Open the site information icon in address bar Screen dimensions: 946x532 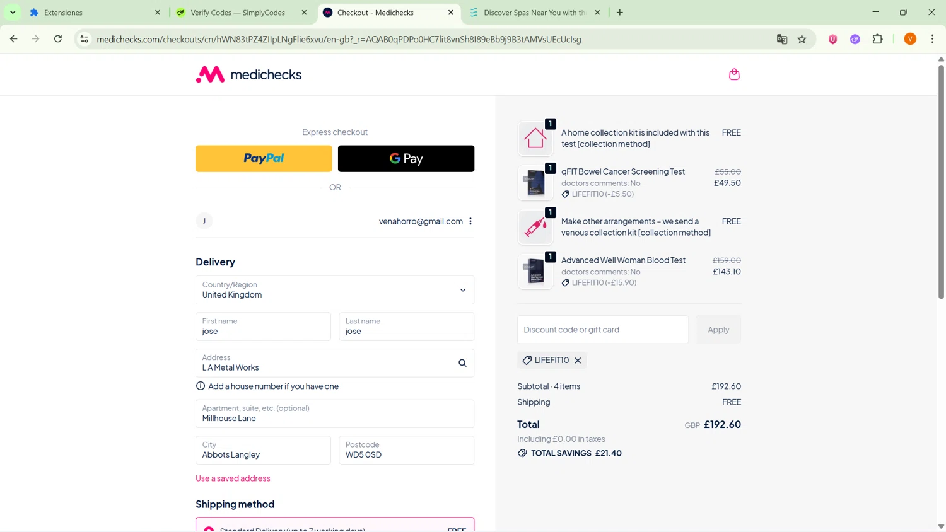[x=84, y=39]
